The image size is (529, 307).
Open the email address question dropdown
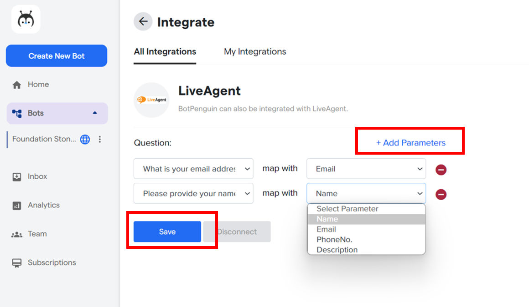coord(193,169)
